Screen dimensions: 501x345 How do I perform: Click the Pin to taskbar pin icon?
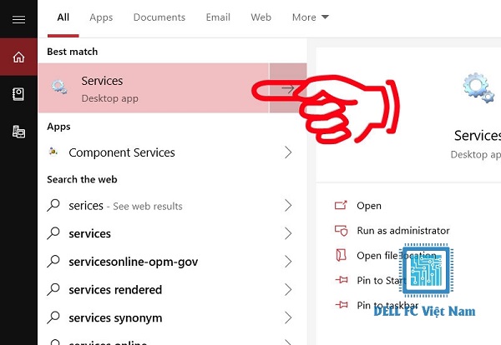342,305
